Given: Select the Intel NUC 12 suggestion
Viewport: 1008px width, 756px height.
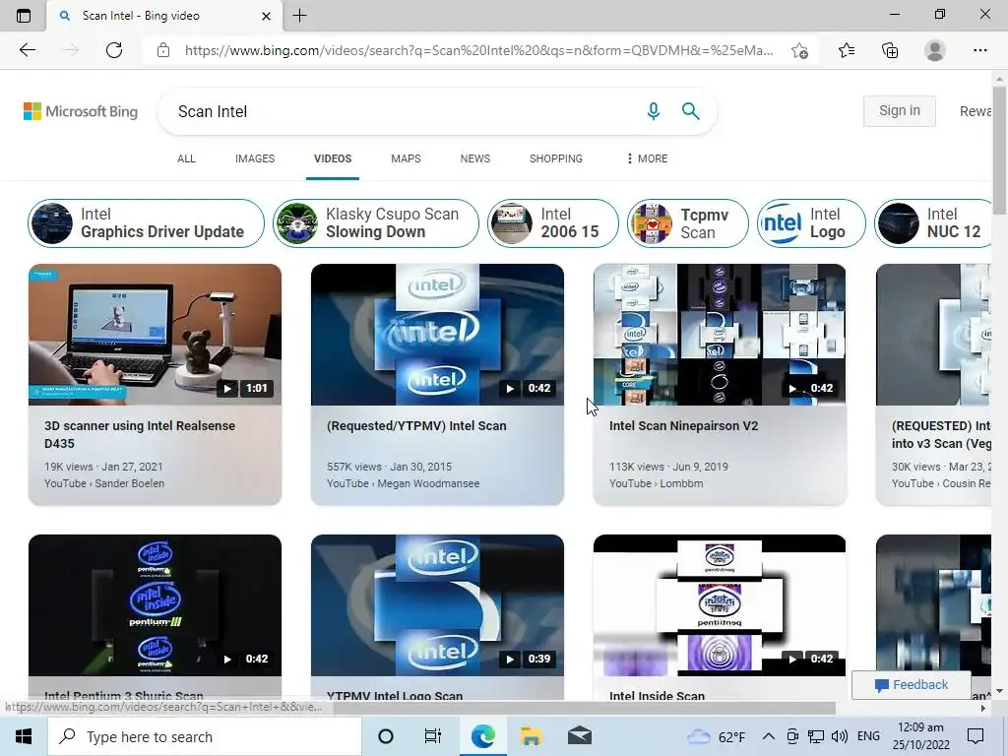Looking at the screenshot, I should point(933,223).
